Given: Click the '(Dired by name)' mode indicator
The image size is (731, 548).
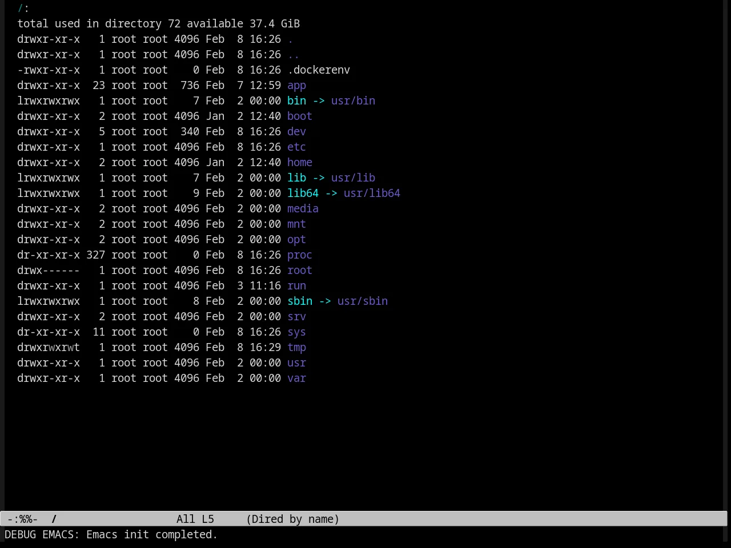Looking at the screenshot, I should point(292,519).
